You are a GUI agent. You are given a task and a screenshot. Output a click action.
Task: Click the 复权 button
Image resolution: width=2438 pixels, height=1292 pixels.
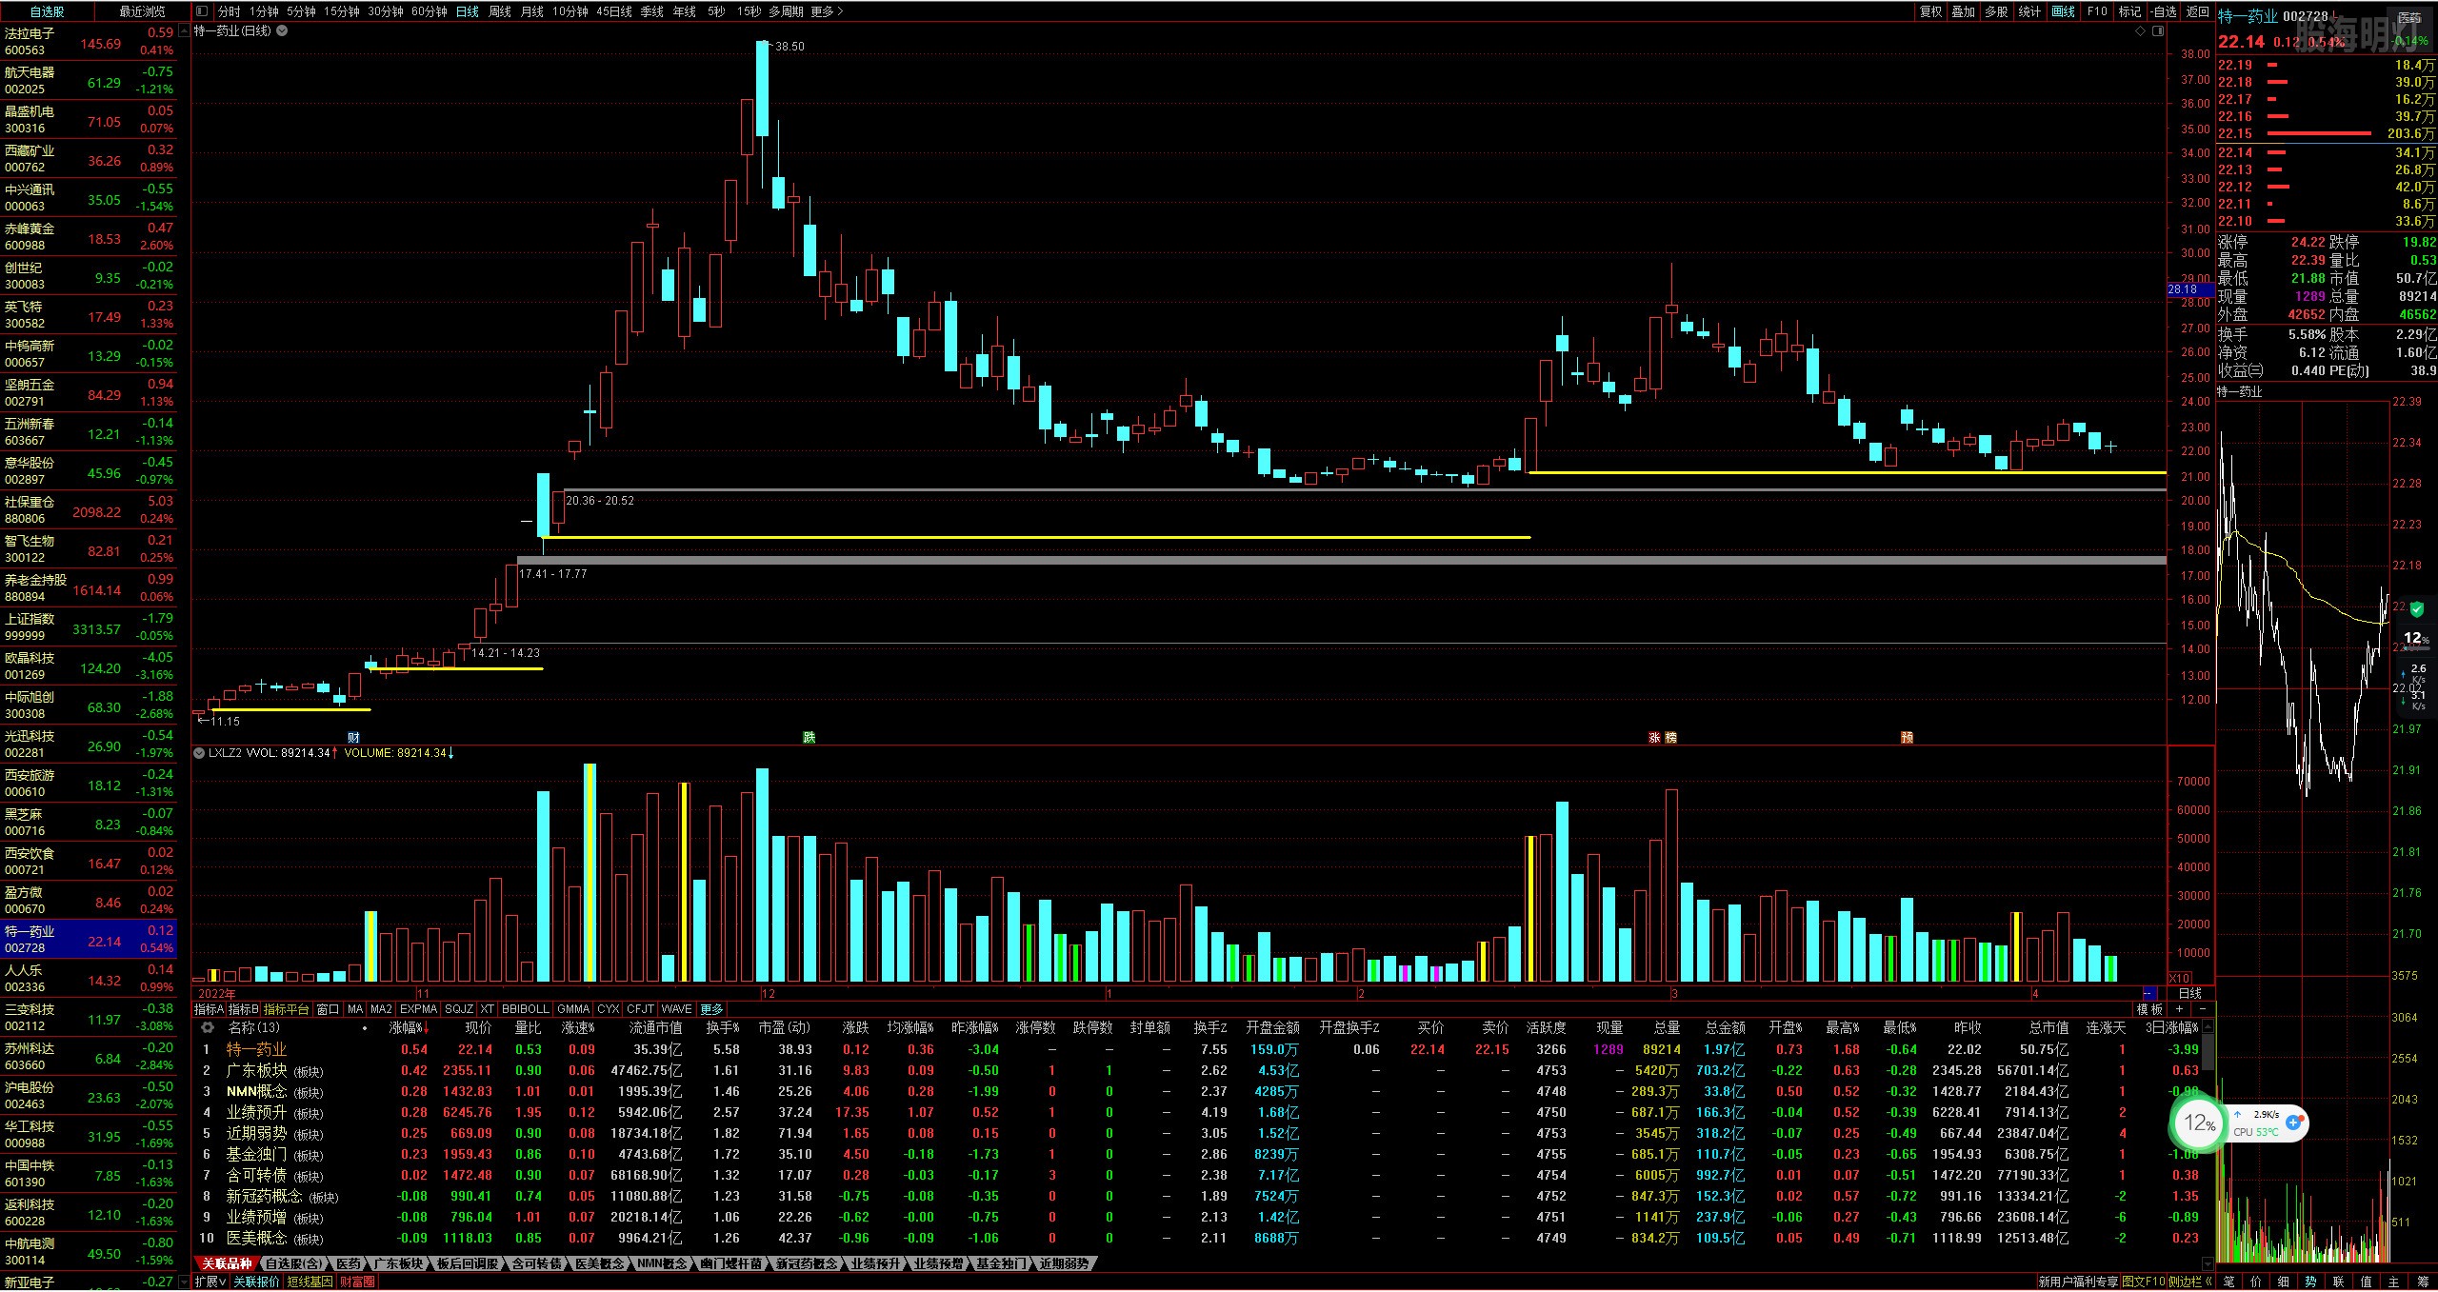click(x=1930, y=11)
